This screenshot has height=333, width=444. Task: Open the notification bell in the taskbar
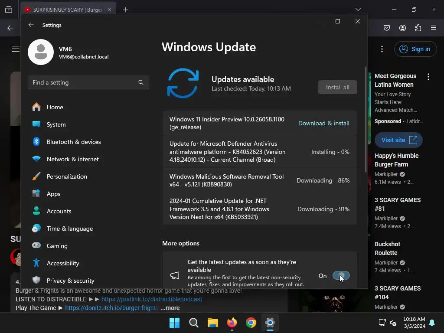click(432, 323)
